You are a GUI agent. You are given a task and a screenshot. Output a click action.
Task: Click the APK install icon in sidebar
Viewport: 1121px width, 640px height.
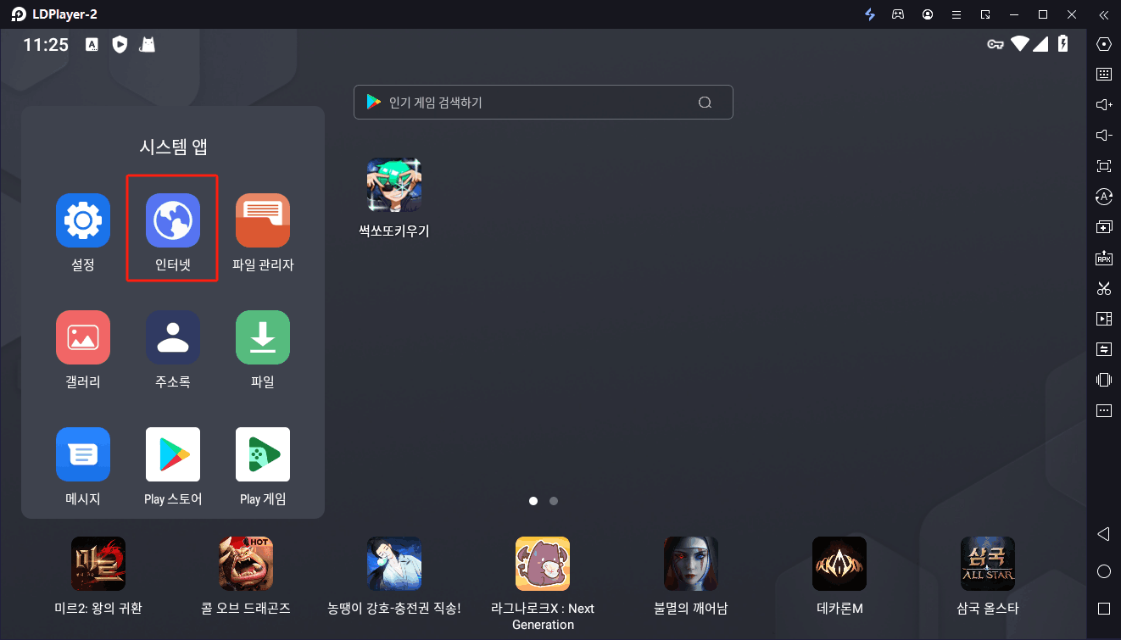(x=1104, y=258)
